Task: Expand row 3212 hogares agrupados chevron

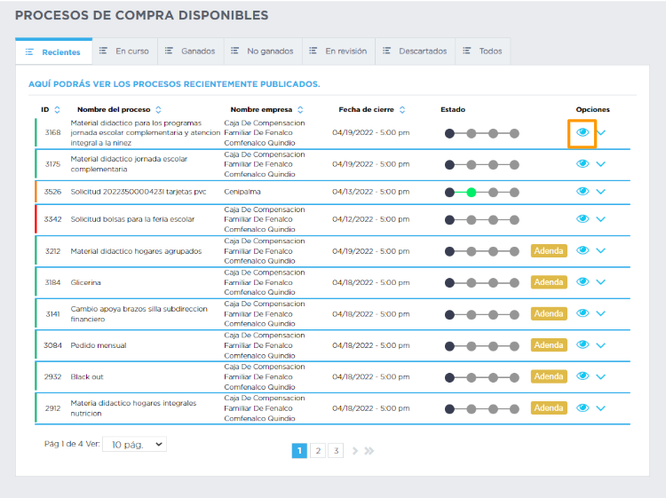Action: tap(600, 251)
